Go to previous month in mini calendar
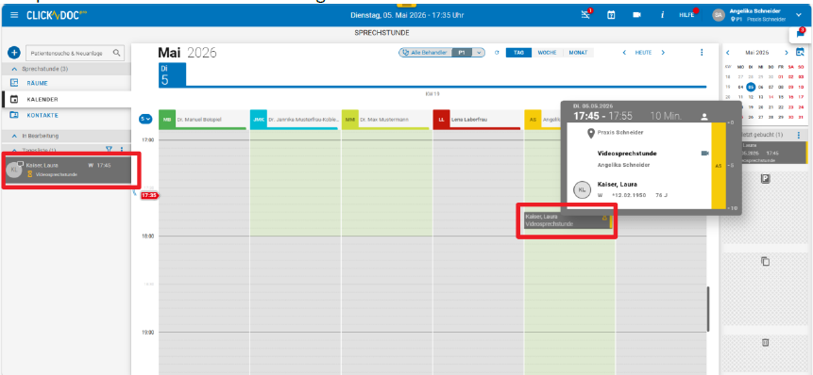Image resolution: width=813 pixels, height=375 pixels. point(727,52)
